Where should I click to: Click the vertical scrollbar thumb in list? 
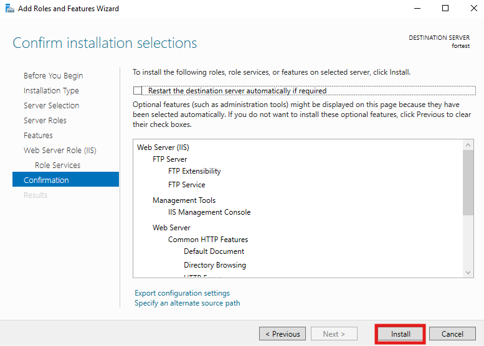468,182
